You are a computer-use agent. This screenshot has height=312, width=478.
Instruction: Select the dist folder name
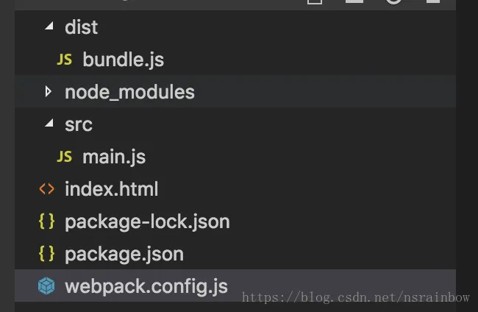click(81, 27)
